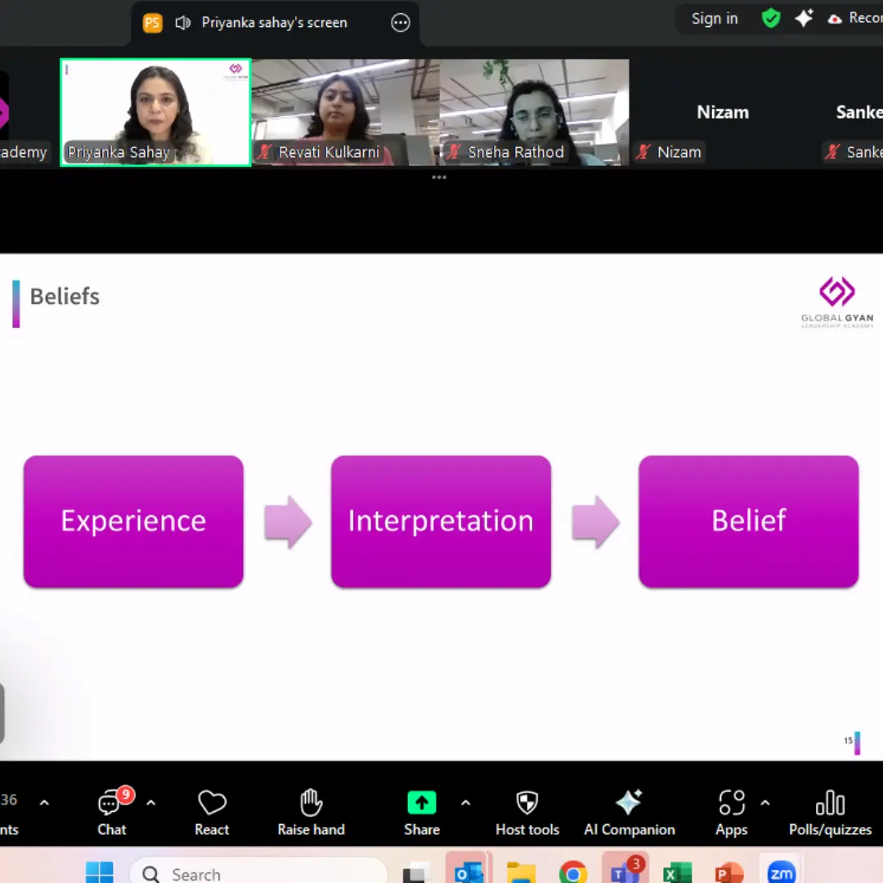883x883 pixels.
Task: Expand the Apps options chevron
Action: (x=765, y=803)
